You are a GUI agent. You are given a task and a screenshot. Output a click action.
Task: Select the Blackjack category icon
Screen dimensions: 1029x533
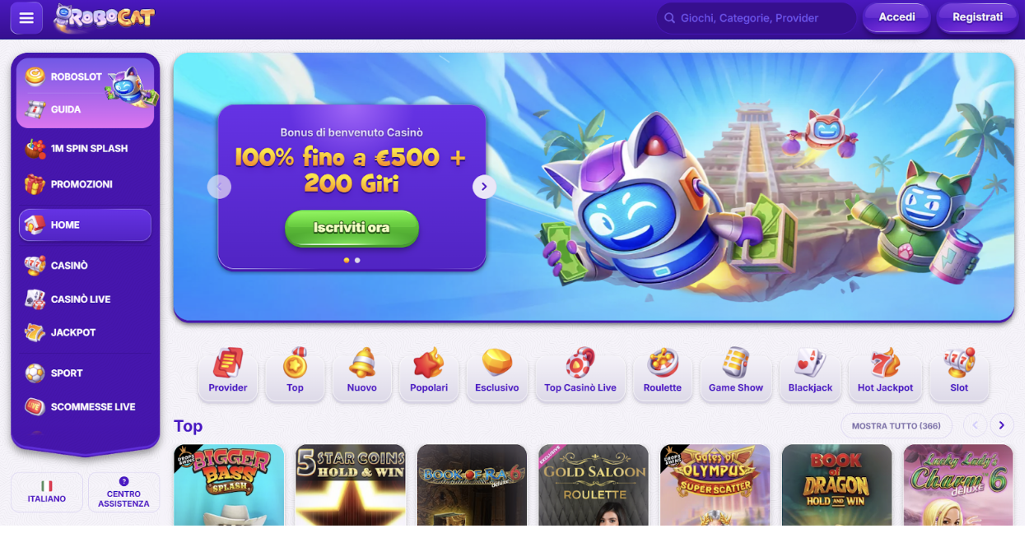tap(810, 372)
